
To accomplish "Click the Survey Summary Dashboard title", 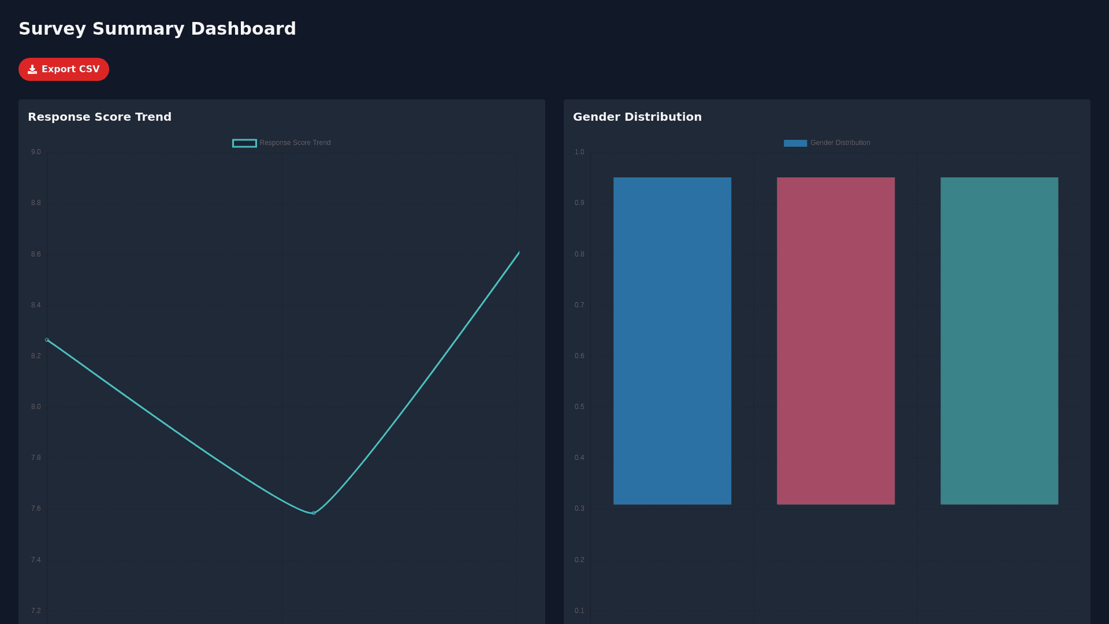I will [157, 29].
